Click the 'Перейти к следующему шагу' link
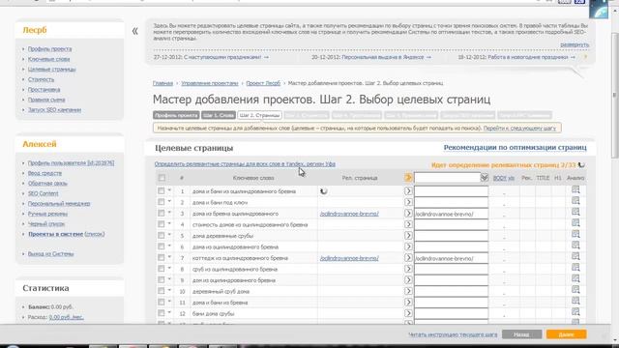619x348 pixels. (519, 129)
